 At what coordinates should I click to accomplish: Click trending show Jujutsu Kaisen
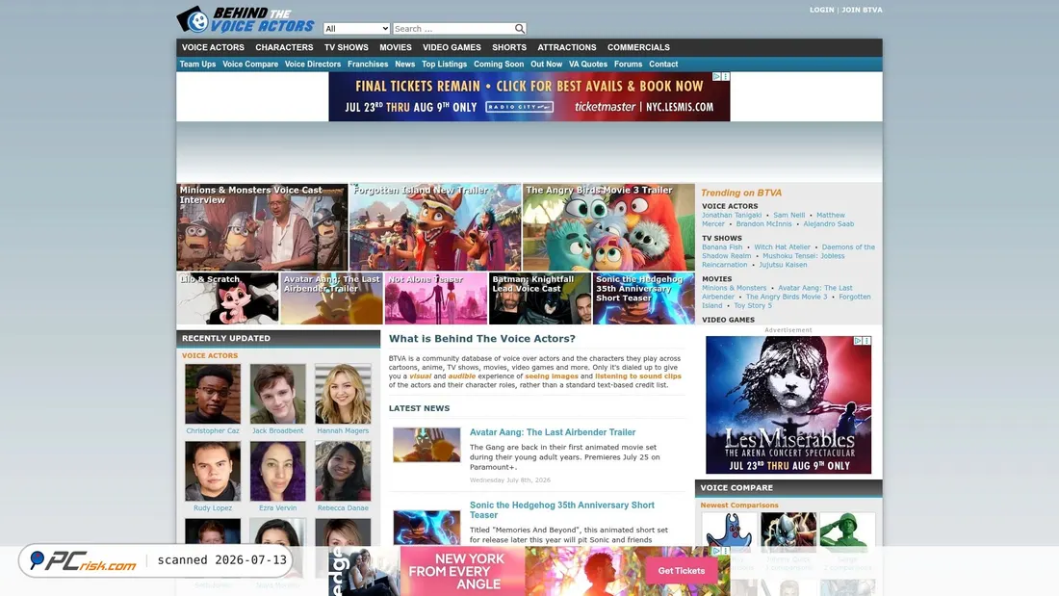pyautogui.click(x=783, y=265)
